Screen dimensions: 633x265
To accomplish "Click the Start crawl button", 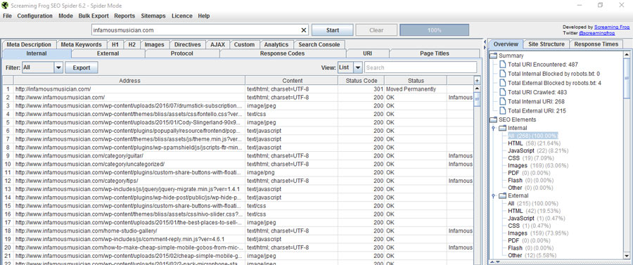I will [x=332, y=30].
